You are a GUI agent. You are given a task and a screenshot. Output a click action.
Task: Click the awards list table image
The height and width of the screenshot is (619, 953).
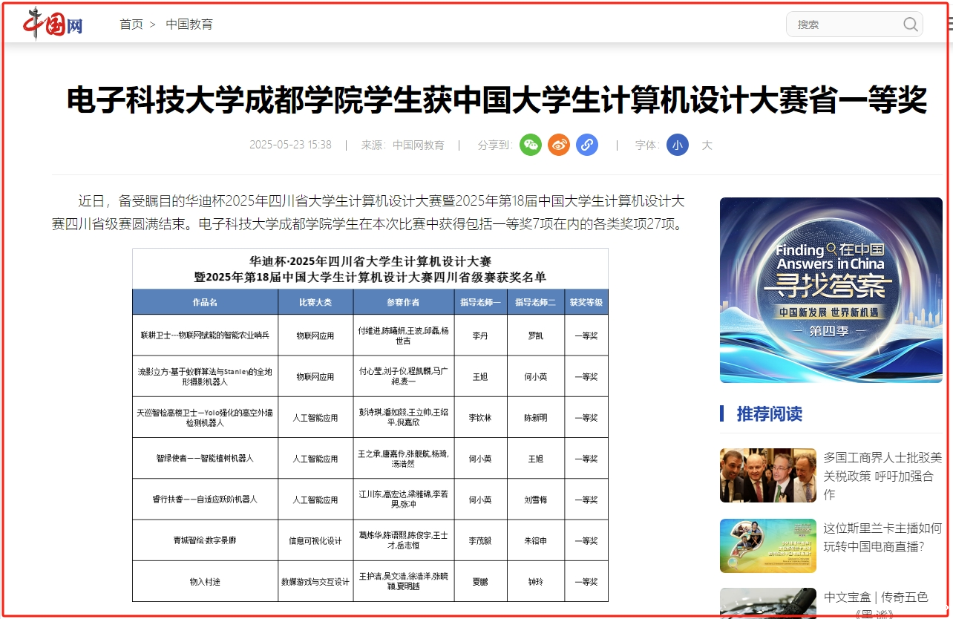click(370, 425)
